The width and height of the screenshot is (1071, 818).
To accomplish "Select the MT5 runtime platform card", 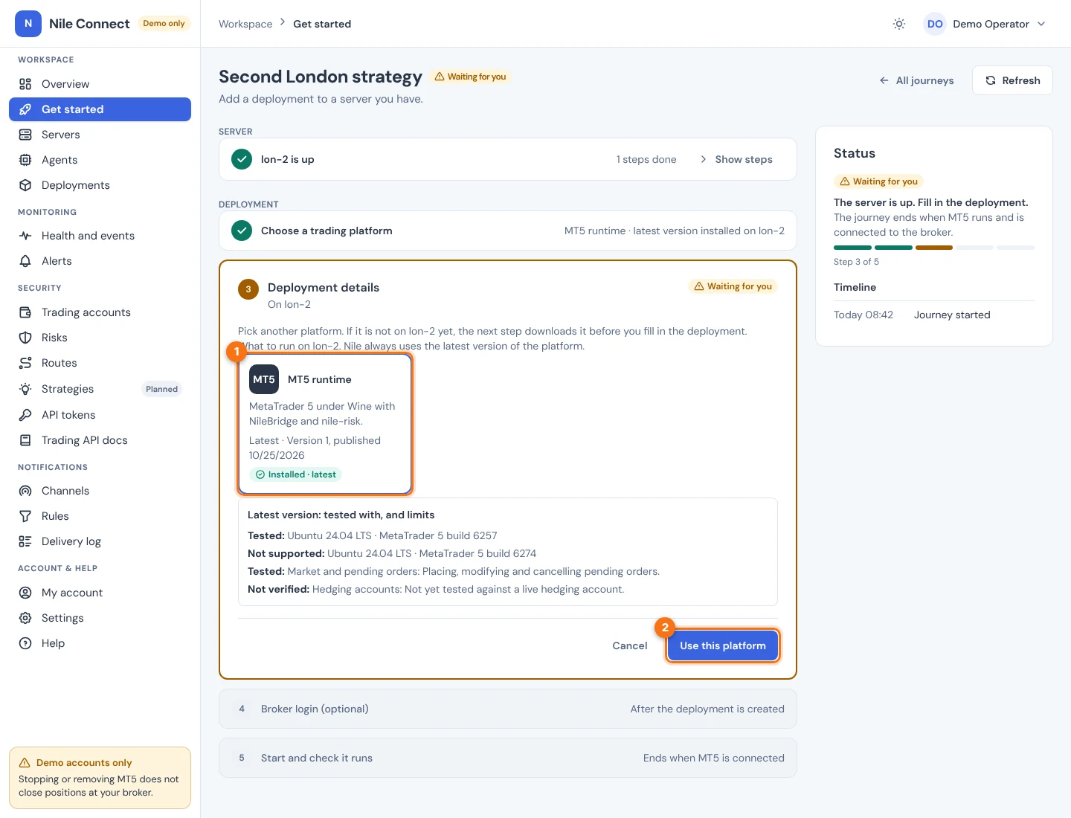I will coord(325,424).
